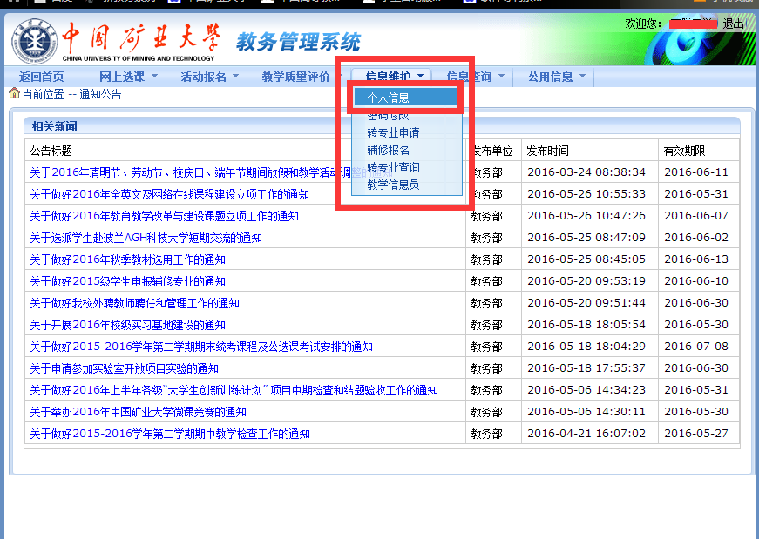Click the 发布时间 column header
This screenshot has width=759, height=539.
point(547,151)
